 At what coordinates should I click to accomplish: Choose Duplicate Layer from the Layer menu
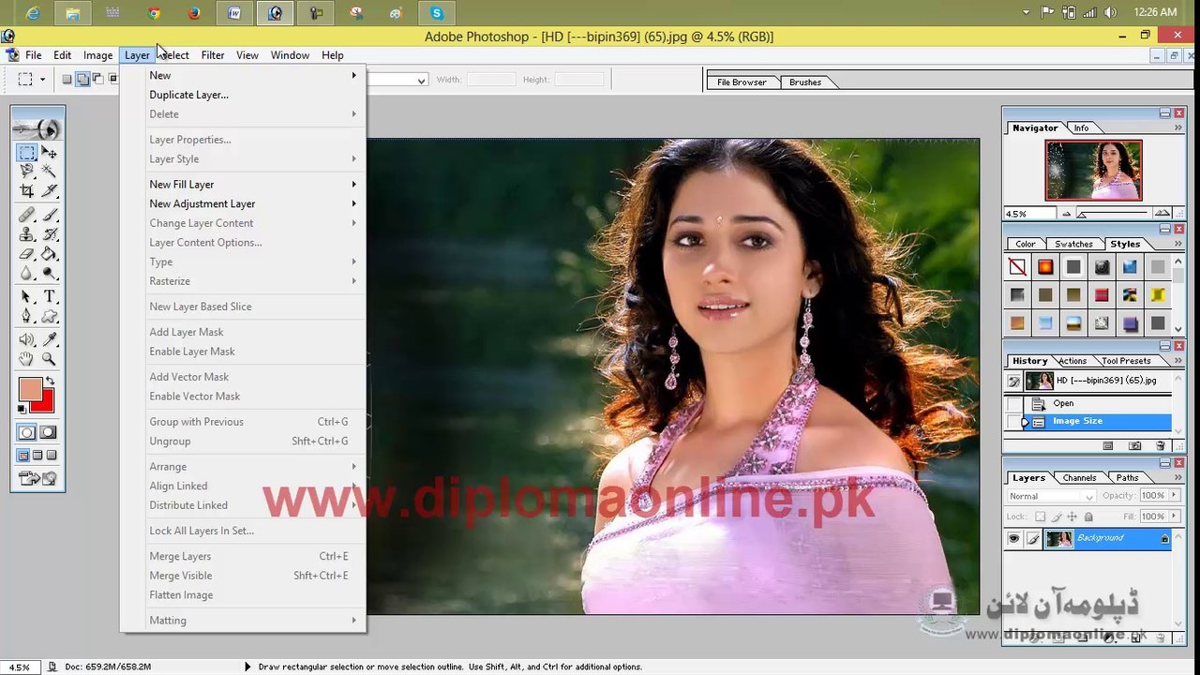[188, 95]
